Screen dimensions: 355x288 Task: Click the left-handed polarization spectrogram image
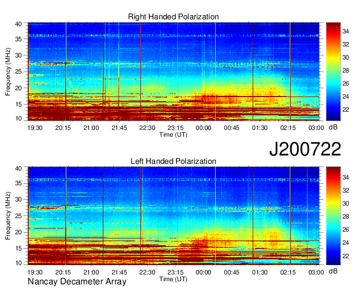coord(173,216)
